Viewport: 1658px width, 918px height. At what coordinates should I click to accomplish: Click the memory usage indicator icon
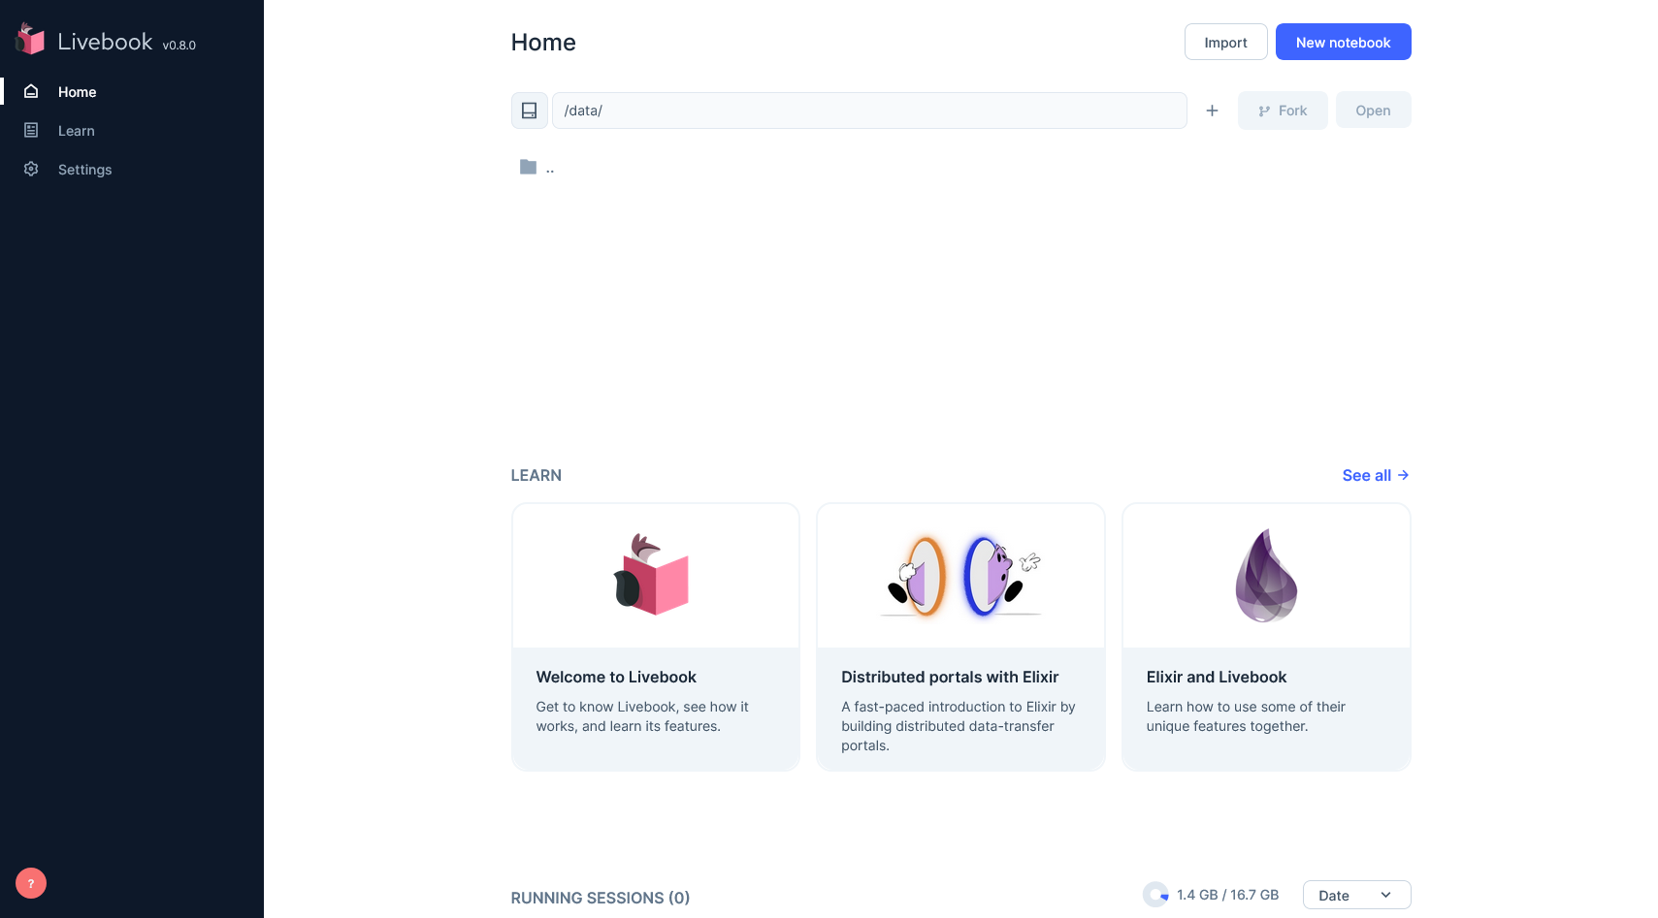(x=1155, y=895)
